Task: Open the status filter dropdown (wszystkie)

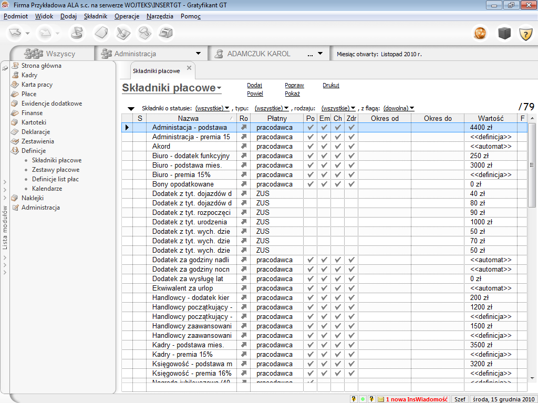Action: coord(212,108)
